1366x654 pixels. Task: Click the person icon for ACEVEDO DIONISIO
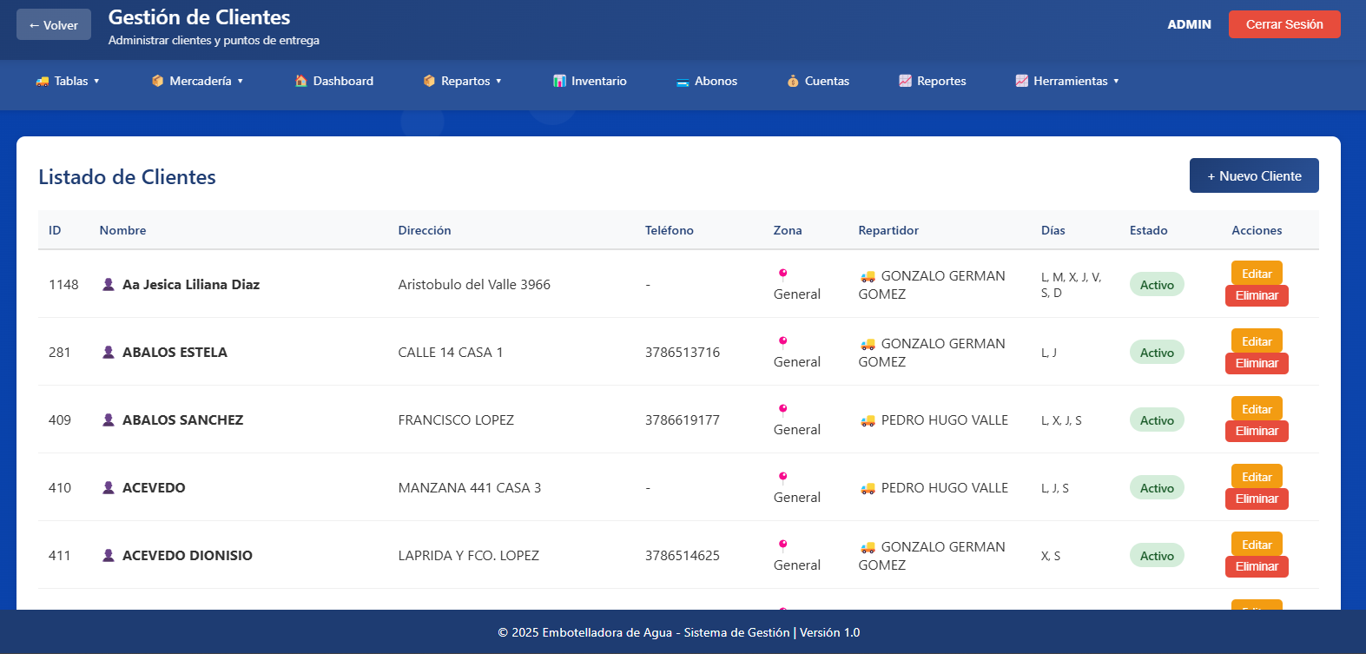pyautogui.click(x=109, y=555)
